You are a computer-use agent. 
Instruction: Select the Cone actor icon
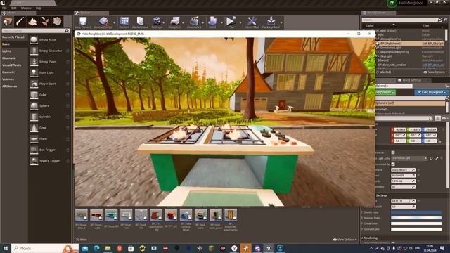[34, 128]
